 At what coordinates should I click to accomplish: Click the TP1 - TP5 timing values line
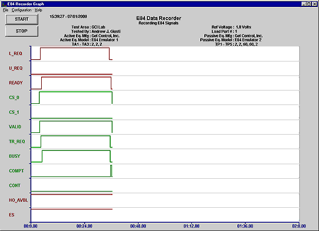pos(237,44)
